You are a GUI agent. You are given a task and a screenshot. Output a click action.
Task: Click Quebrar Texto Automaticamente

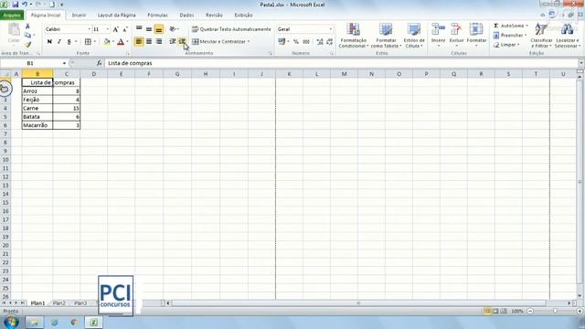point(231,29)
